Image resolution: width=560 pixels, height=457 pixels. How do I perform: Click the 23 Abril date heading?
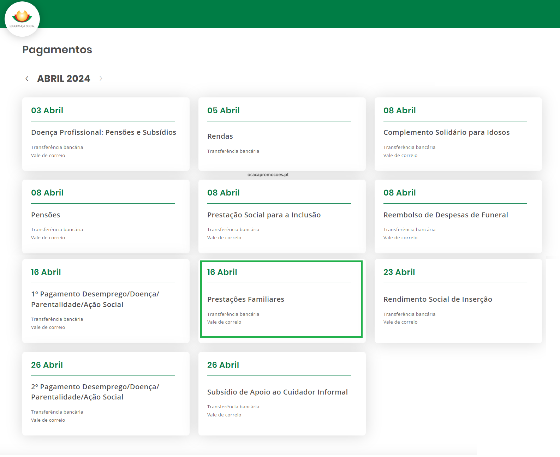[399, 272]
